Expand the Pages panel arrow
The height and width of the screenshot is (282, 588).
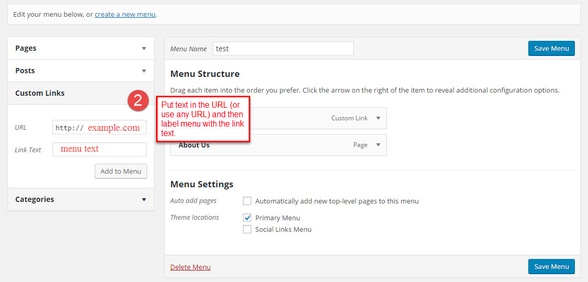144,48
